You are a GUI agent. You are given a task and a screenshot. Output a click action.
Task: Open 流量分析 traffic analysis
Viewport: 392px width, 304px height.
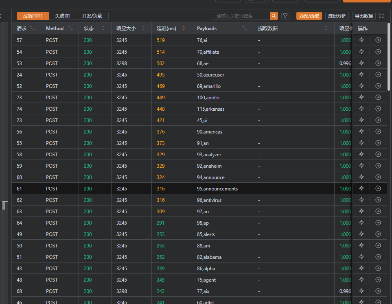[337, 16]
